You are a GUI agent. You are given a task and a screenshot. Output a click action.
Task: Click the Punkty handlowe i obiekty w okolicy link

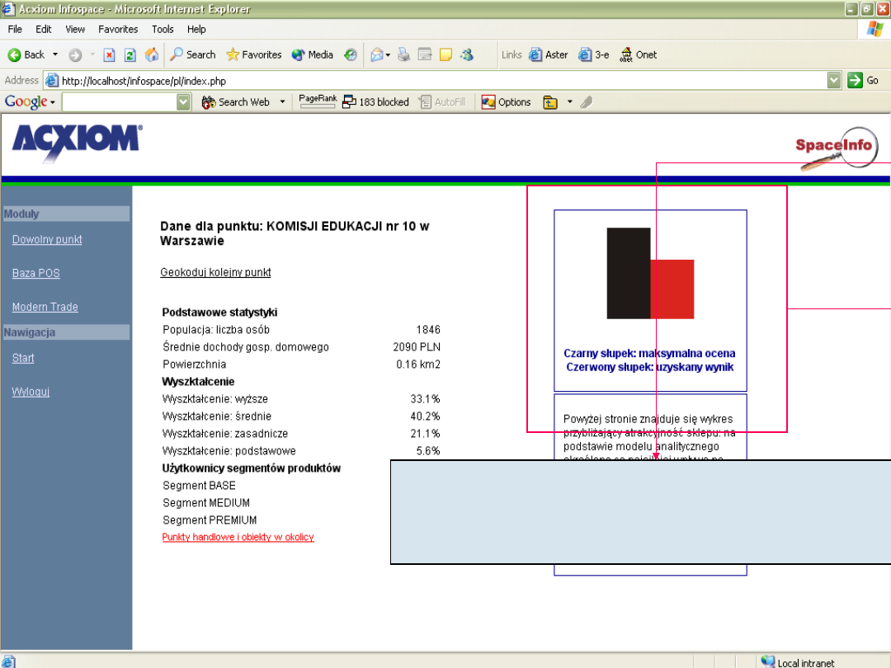(238, 537)
